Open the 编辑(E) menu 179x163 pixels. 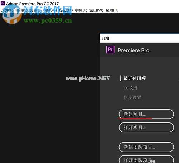[21, 10]
